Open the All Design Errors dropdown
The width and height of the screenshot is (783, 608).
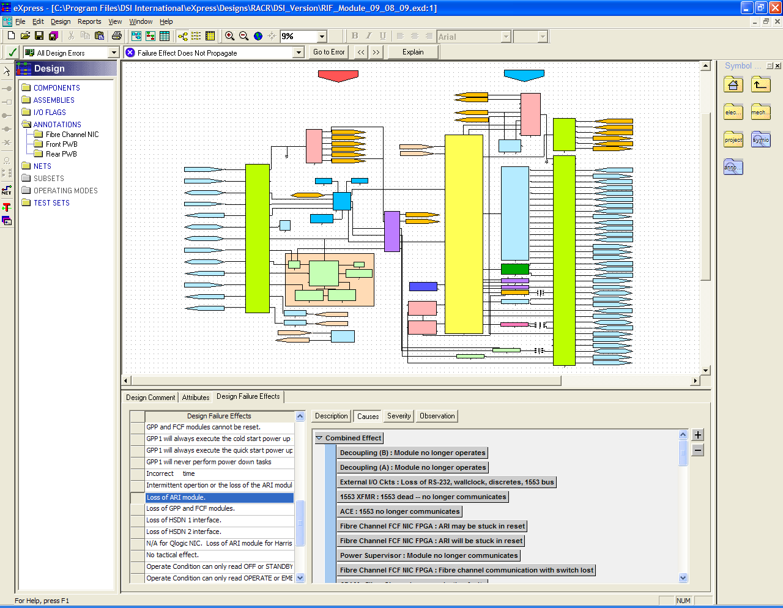[x=113, y=53]
